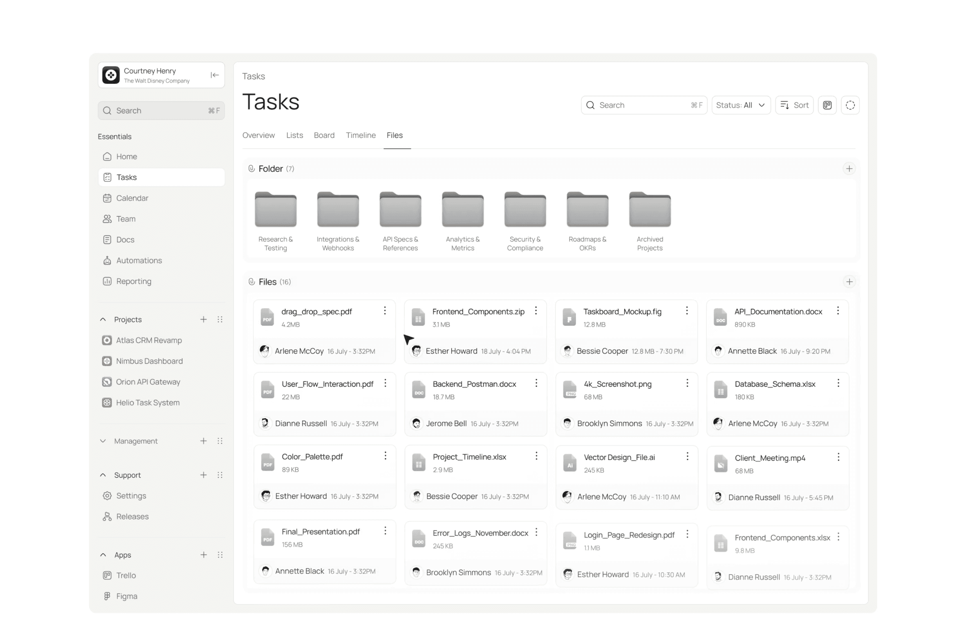Click the dashed circle icon in the toolbar
Viewport: 968px width, 643px height.
point(849,105)
